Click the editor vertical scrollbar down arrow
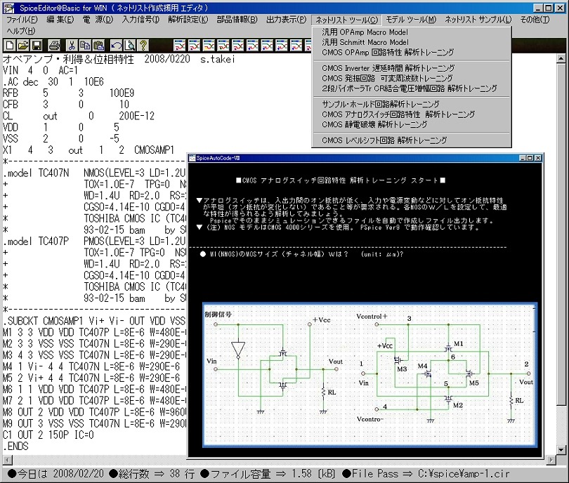The image size is (569, 483). (x=561, y=450)
